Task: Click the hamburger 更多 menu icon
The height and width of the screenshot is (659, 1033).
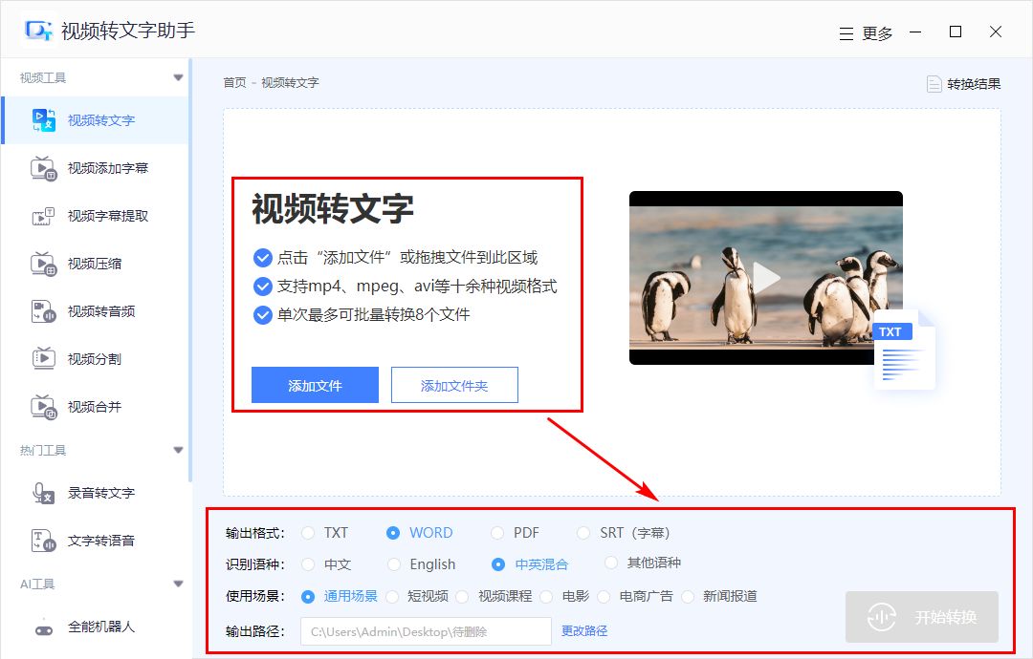Action: pyautogui.click(x=846, y=33)
